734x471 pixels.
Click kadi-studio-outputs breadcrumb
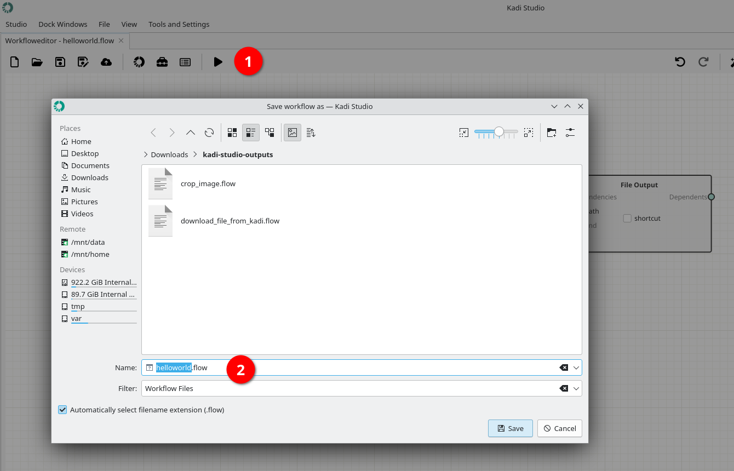click(x=238, y=154)
